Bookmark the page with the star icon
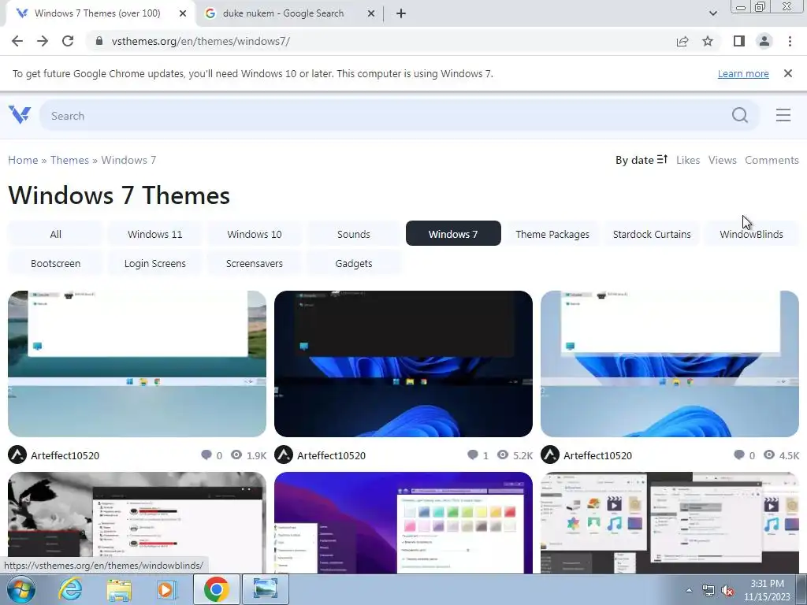The height and width of the screenshot is (605, 807). (x=708, y=41)
